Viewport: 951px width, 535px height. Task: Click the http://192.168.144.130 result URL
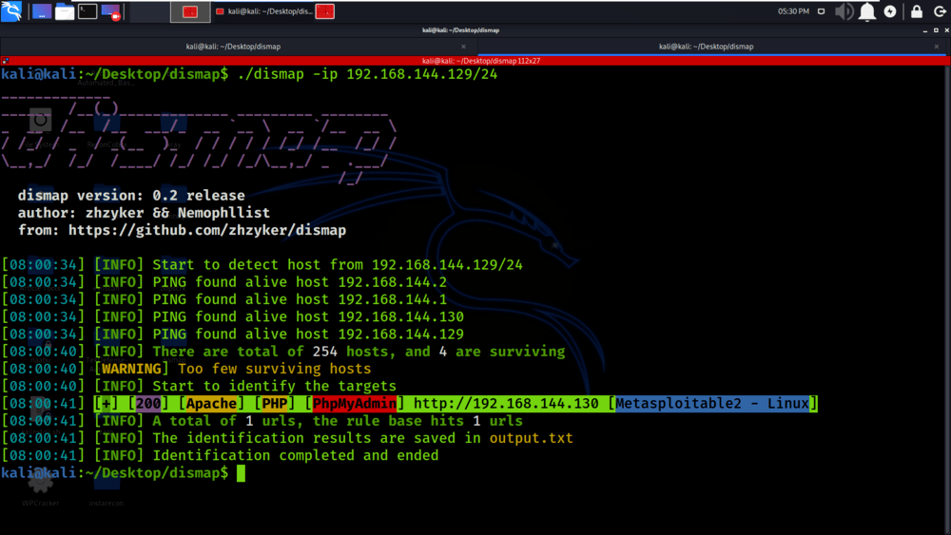(506, 404)
